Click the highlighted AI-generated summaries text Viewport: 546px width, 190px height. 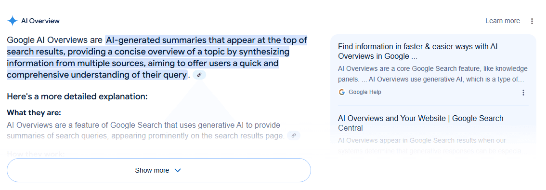[156, 57]
